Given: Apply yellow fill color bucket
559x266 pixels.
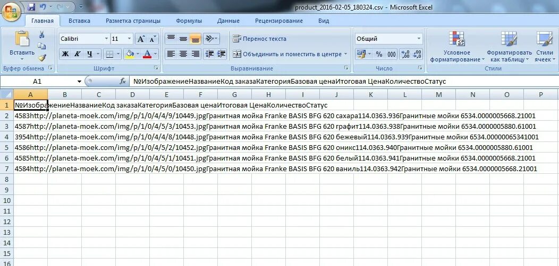Looking at the screenshot, I should (130, 54).
